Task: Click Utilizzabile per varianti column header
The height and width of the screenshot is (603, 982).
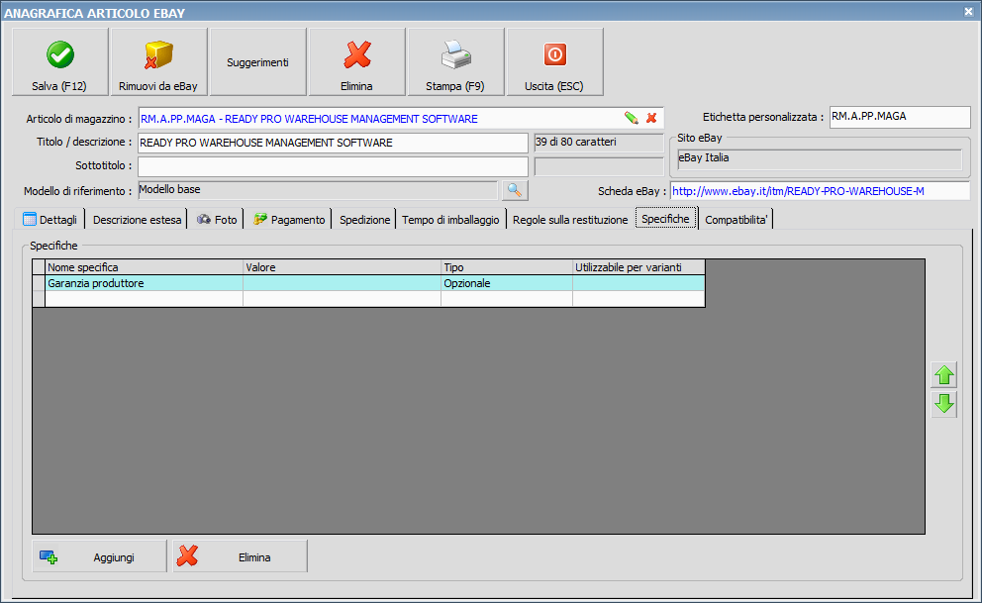Action: 638,267
